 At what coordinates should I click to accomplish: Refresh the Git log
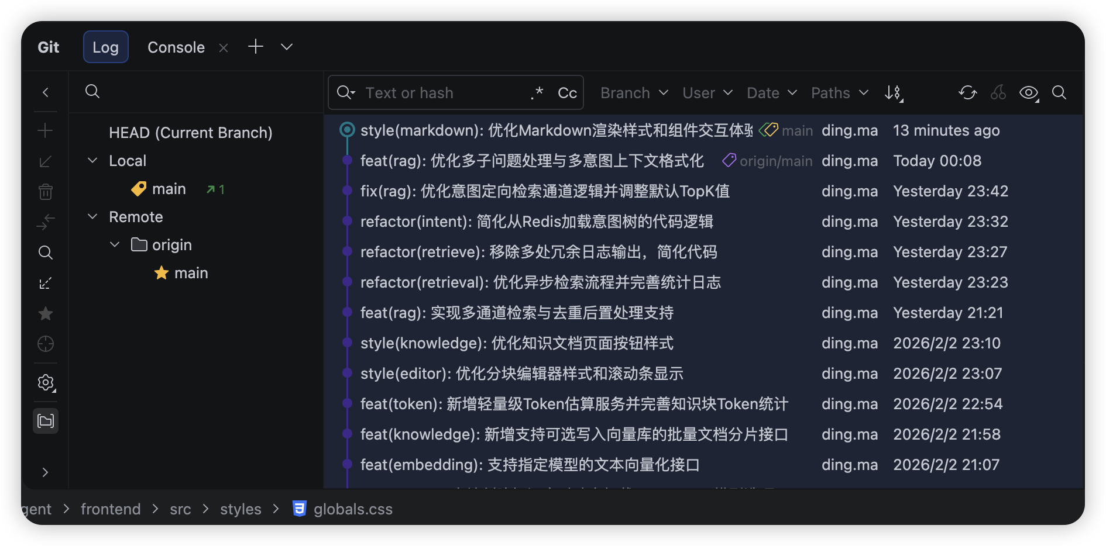point(967,92)
